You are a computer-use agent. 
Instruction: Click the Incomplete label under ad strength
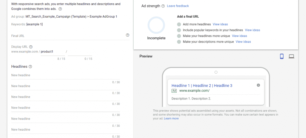coord(156,38)
